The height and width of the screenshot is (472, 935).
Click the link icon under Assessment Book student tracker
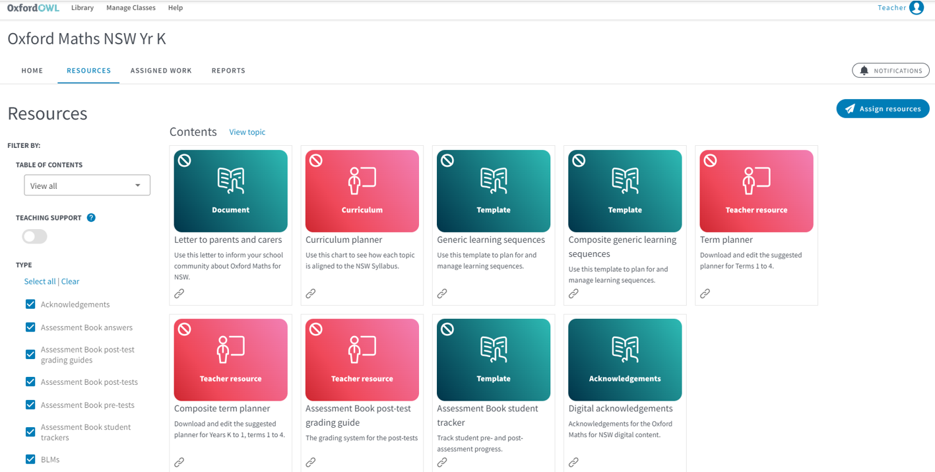click(442, 463)
